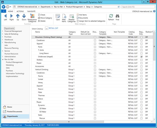Go back with the blue arrow button
157x128 pixels.
click(x=4, y=7)
